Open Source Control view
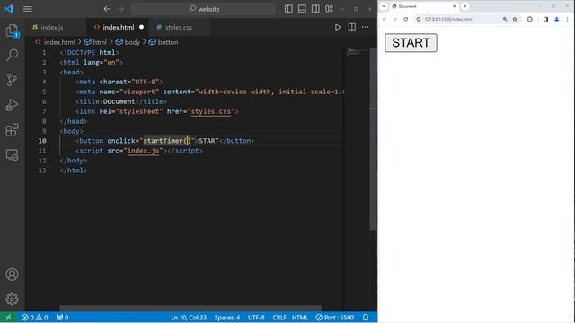The image size is (575, 323). click(x=12, y=80)
